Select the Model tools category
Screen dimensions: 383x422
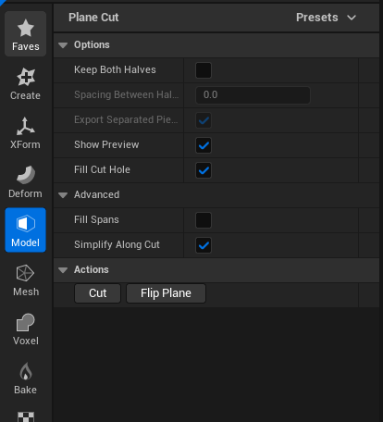point(26,230)
